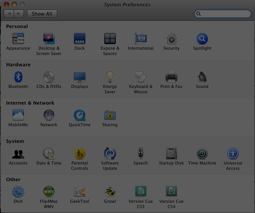This screenshot has height=213, width=255.
Task: Click the System Preferences window title
Action: [127, 5]
